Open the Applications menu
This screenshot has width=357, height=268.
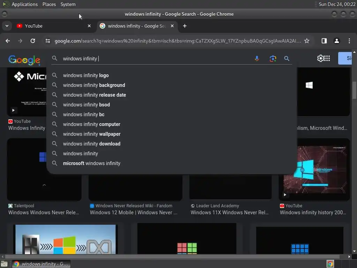pos(25,4)
